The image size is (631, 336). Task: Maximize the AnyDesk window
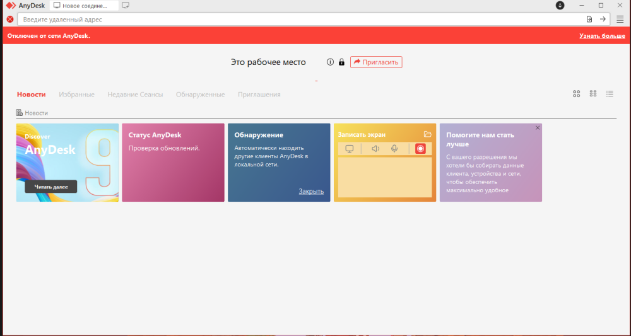tap(601, 5)
